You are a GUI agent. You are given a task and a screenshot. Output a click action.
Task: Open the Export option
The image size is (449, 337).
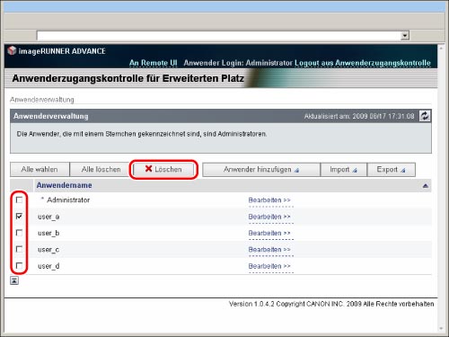tap(391, 170)
